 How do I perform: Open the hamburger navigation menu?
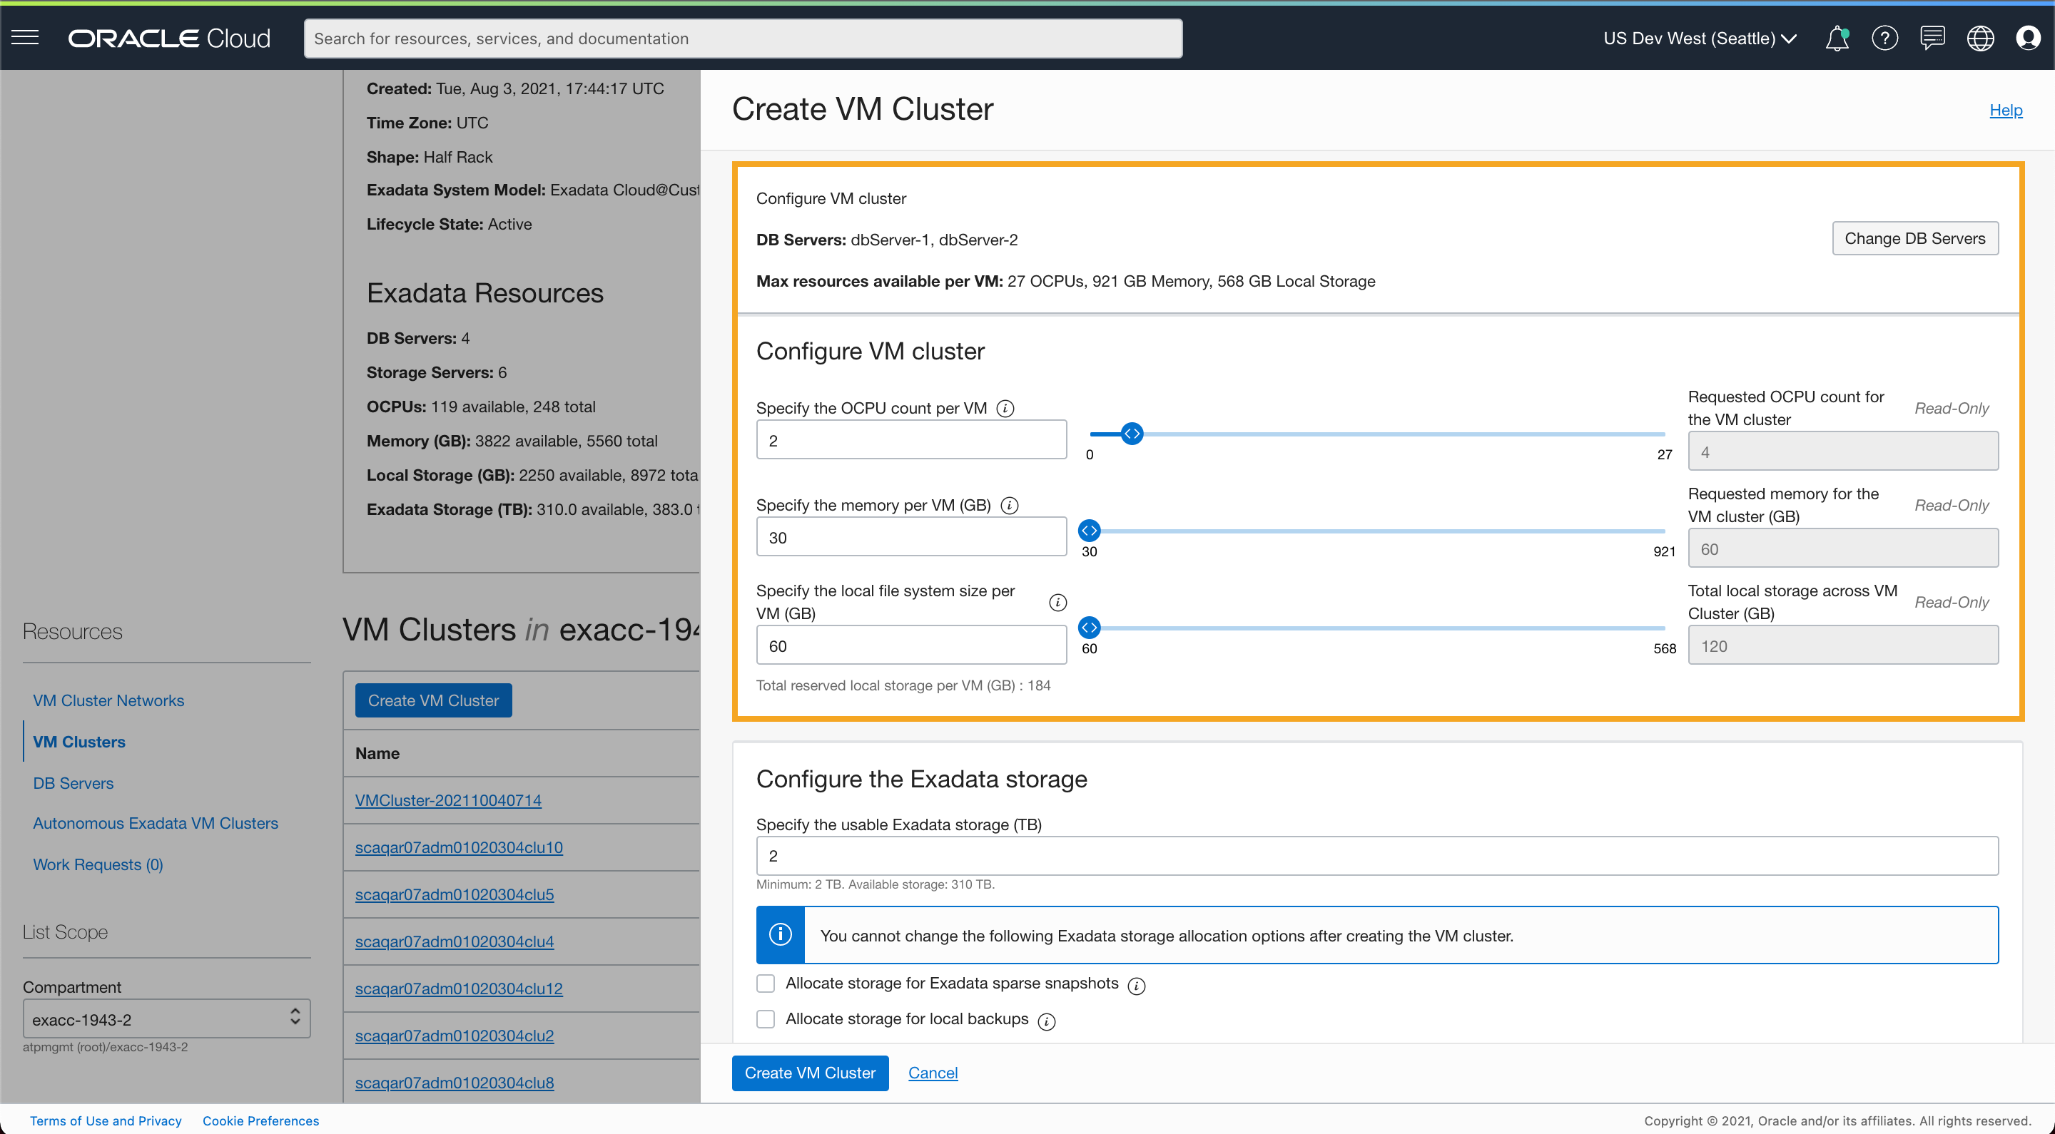tap(25, 38)
